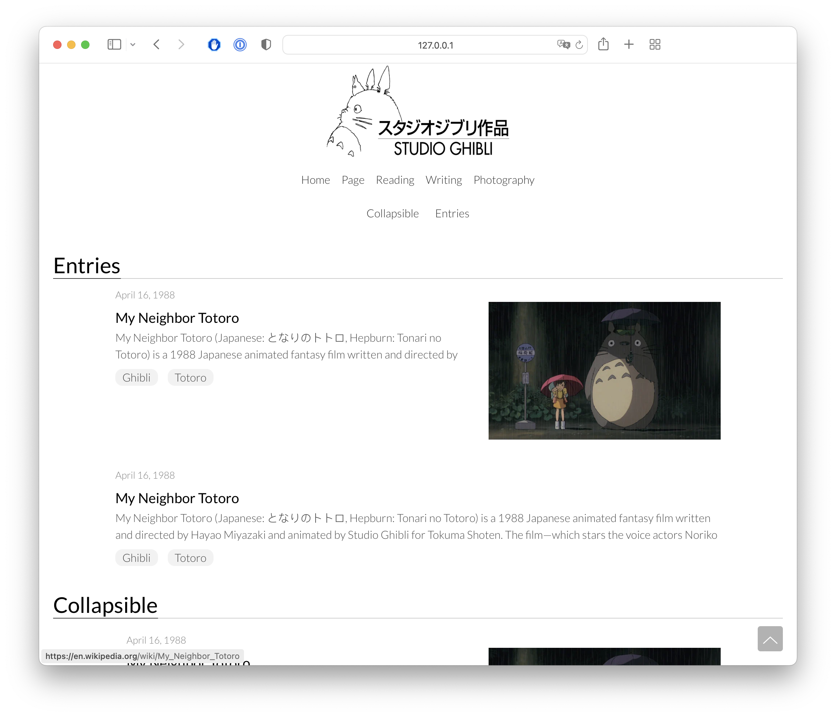Click the forward navigation arrow

pyautogui.click(x=181, y=44)
